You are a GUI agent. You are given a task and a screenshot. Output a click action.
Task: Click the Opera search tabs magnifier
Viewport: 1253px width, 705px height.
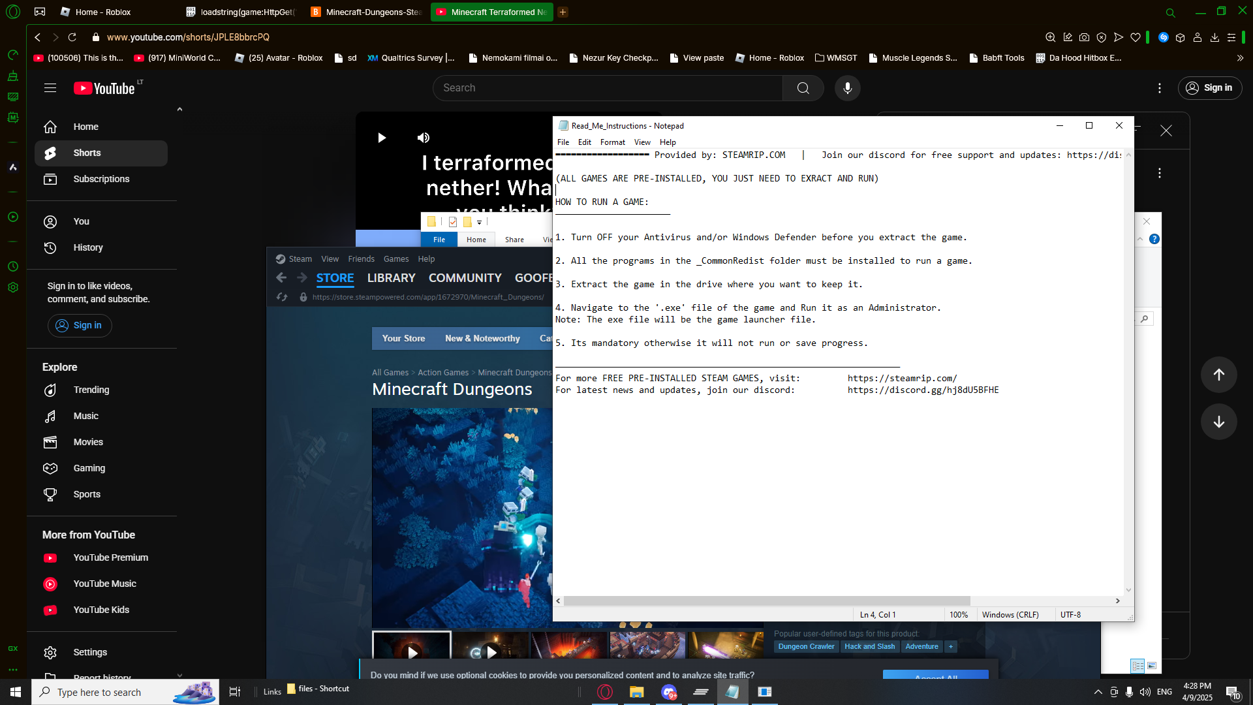[1170, 12]
